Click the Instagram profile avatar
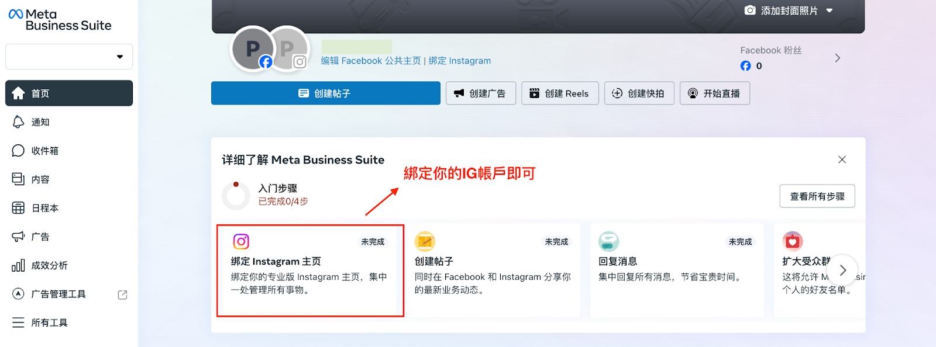 tap(289, 49)
